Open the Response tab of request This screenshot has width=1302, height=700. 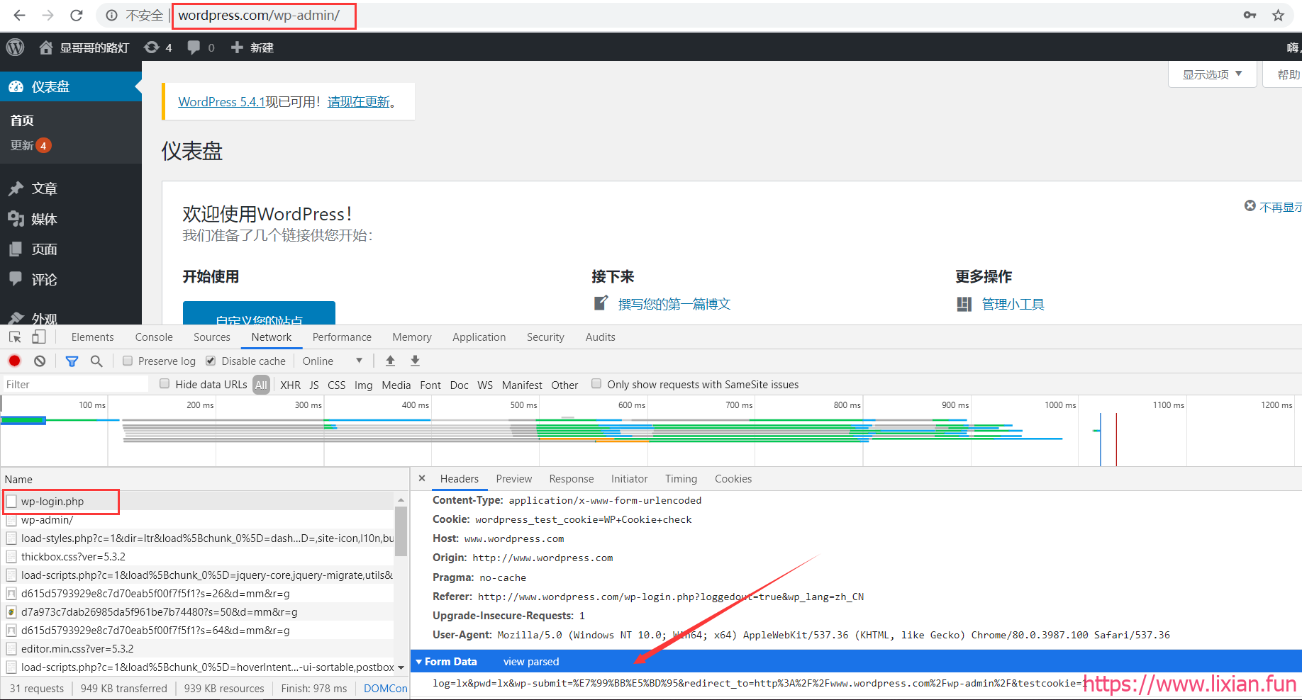coord(572,479)
